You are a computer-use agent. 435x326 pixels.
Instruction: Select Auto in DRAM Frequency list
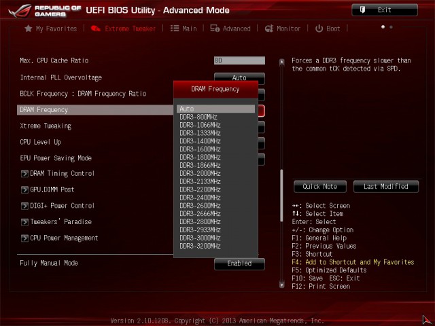(215, 109)
